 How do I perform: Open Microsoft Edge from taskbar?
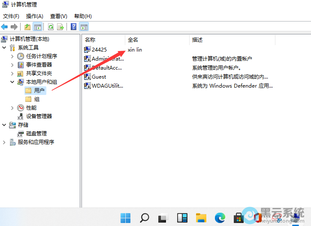point(220,218)
